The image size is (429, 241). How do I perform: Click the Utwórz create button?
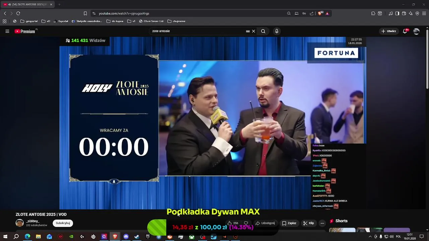click(x=388, y=31)
